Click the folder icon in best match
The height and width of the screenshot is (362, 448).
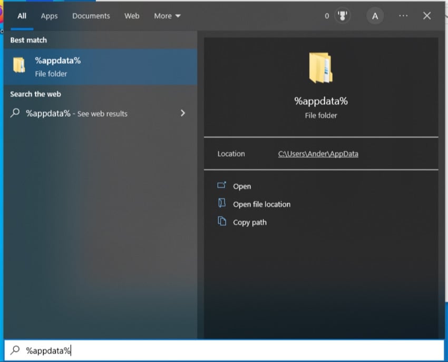point(19,65)
